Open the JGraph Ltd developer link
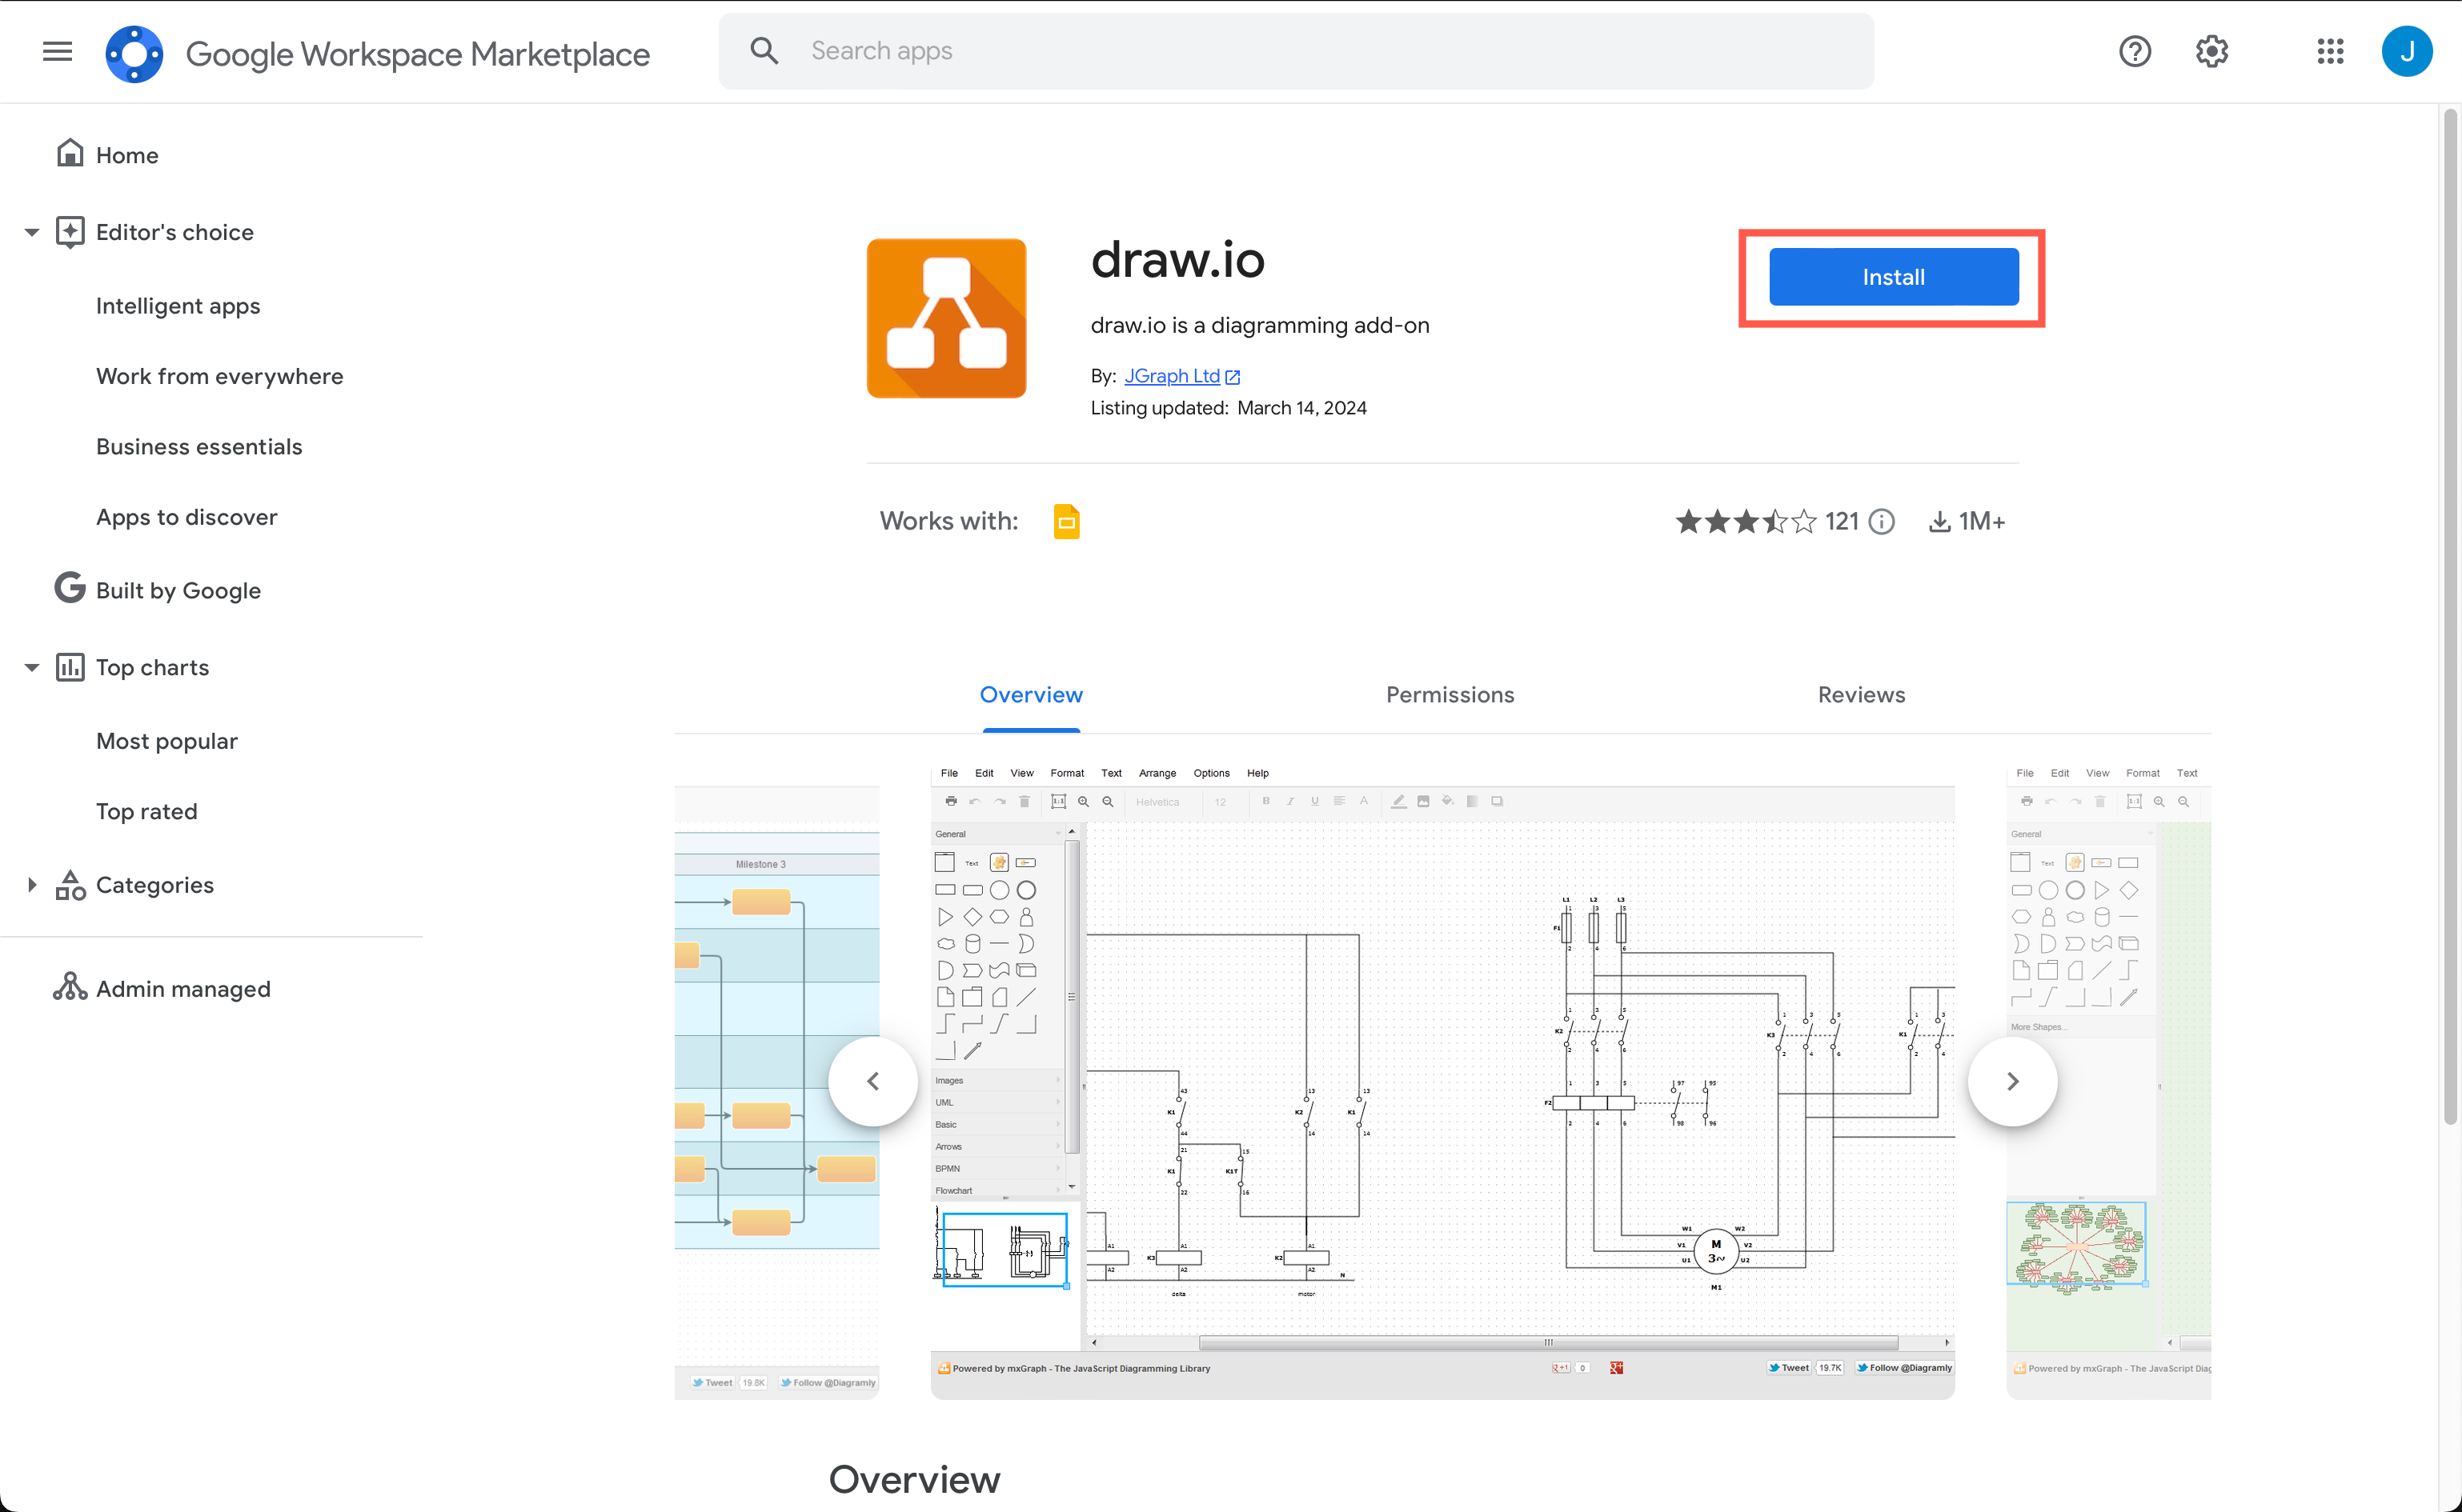 [x=1172, y=376]
